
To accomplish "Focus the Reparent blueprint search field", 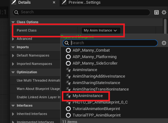I will [x=110, y=43].
